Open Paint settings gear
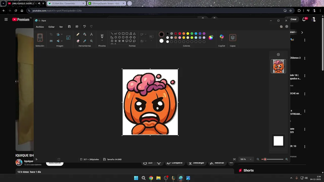 [287, 27]
